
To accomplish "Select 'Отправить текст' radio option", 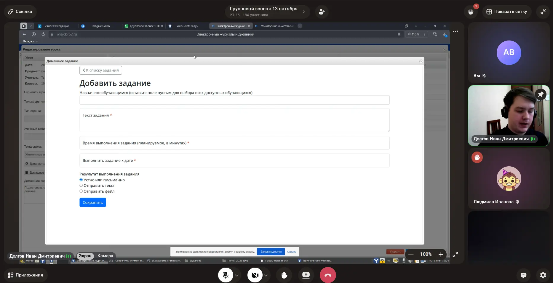I will [x=81, y=186].
